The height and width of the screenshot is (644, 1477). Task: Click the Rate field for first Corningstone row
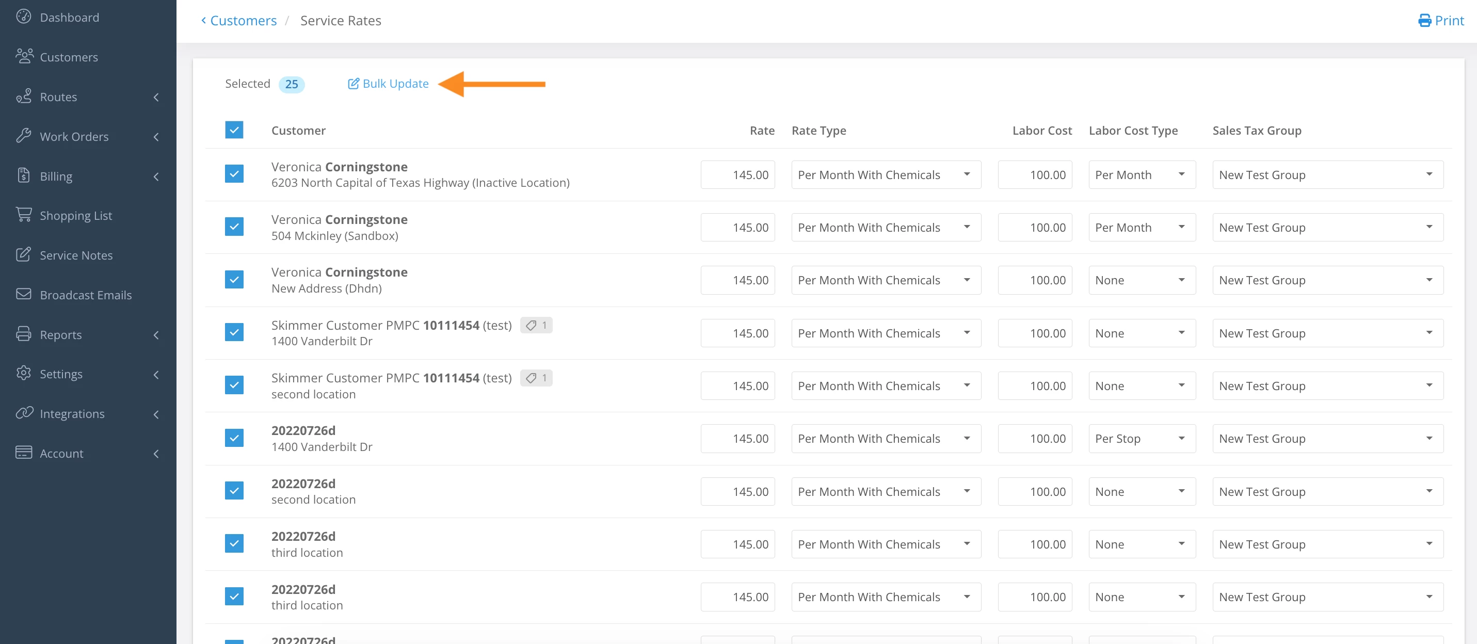[x=737, y=175]
